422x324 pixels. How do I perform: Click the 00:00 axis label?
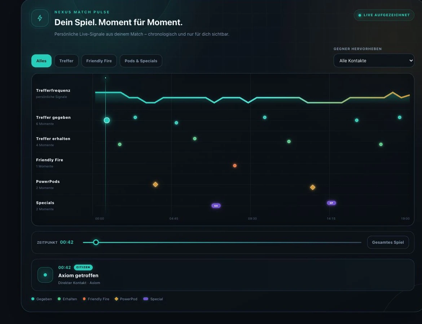(100, 219)
